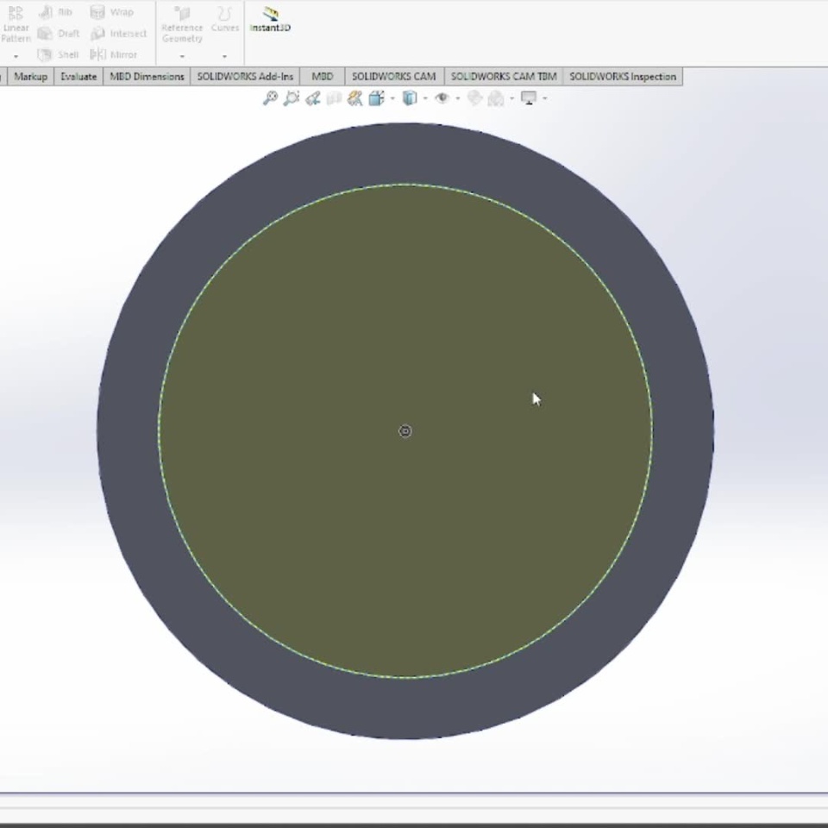Switch to the Markup tab
828x828 pixels.
click(x=31, y=77)
